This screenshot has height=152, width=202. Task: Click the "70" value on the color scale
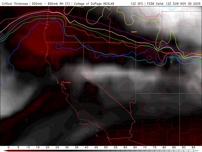click(x=145, y=147)
